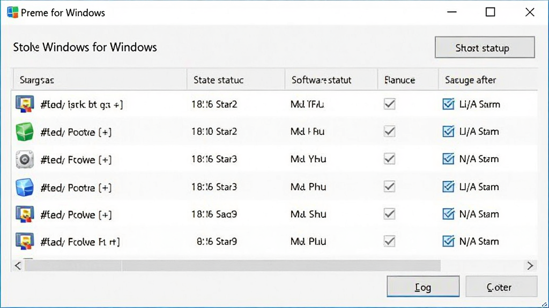
Task: Click the Preme for Windows title bar logo
Action: coord(13,12)
